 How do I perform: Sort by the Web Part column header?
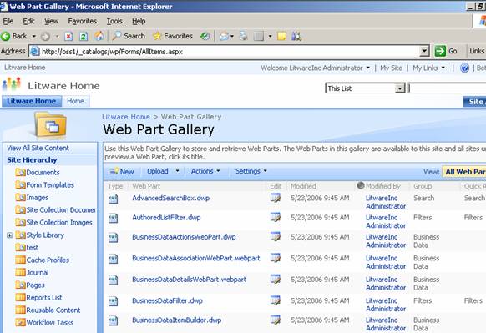[146, 186]
